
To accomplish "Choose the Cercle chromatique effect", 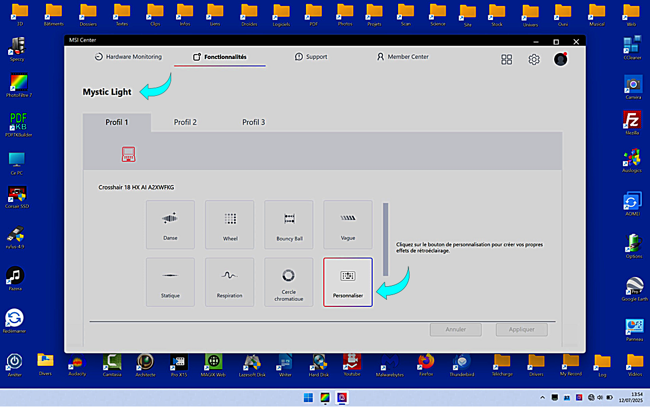I will pos(289,282).
